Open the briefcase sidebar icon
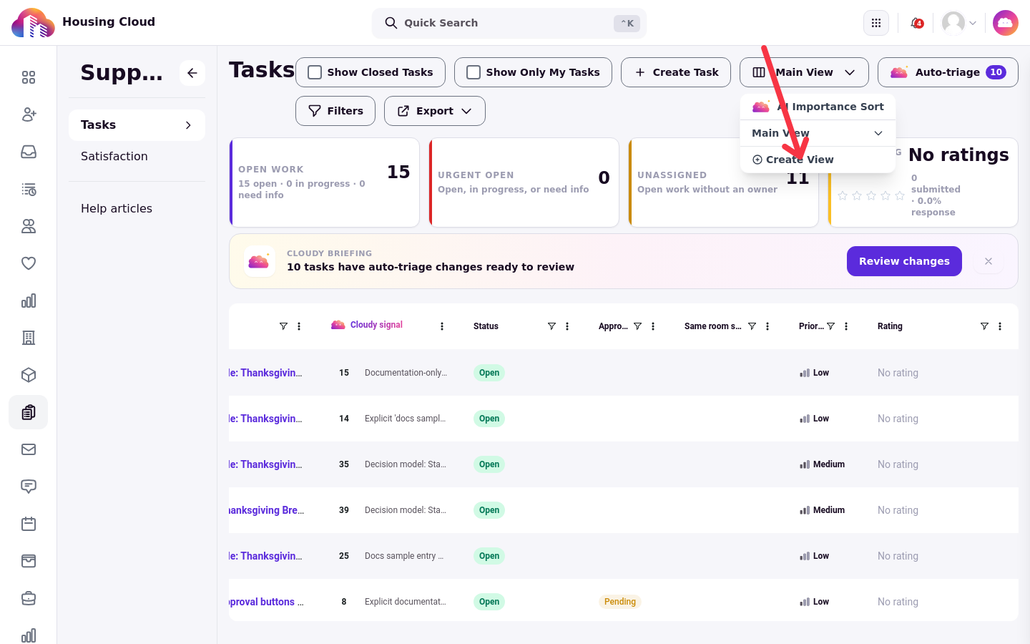1030x644 pixels. (x=29, y=598)
